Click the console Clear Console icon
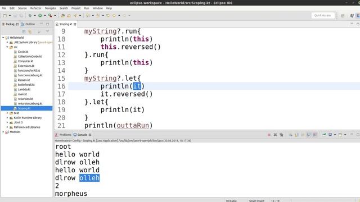This screenshot has width=360, height=202. point(290,135)
